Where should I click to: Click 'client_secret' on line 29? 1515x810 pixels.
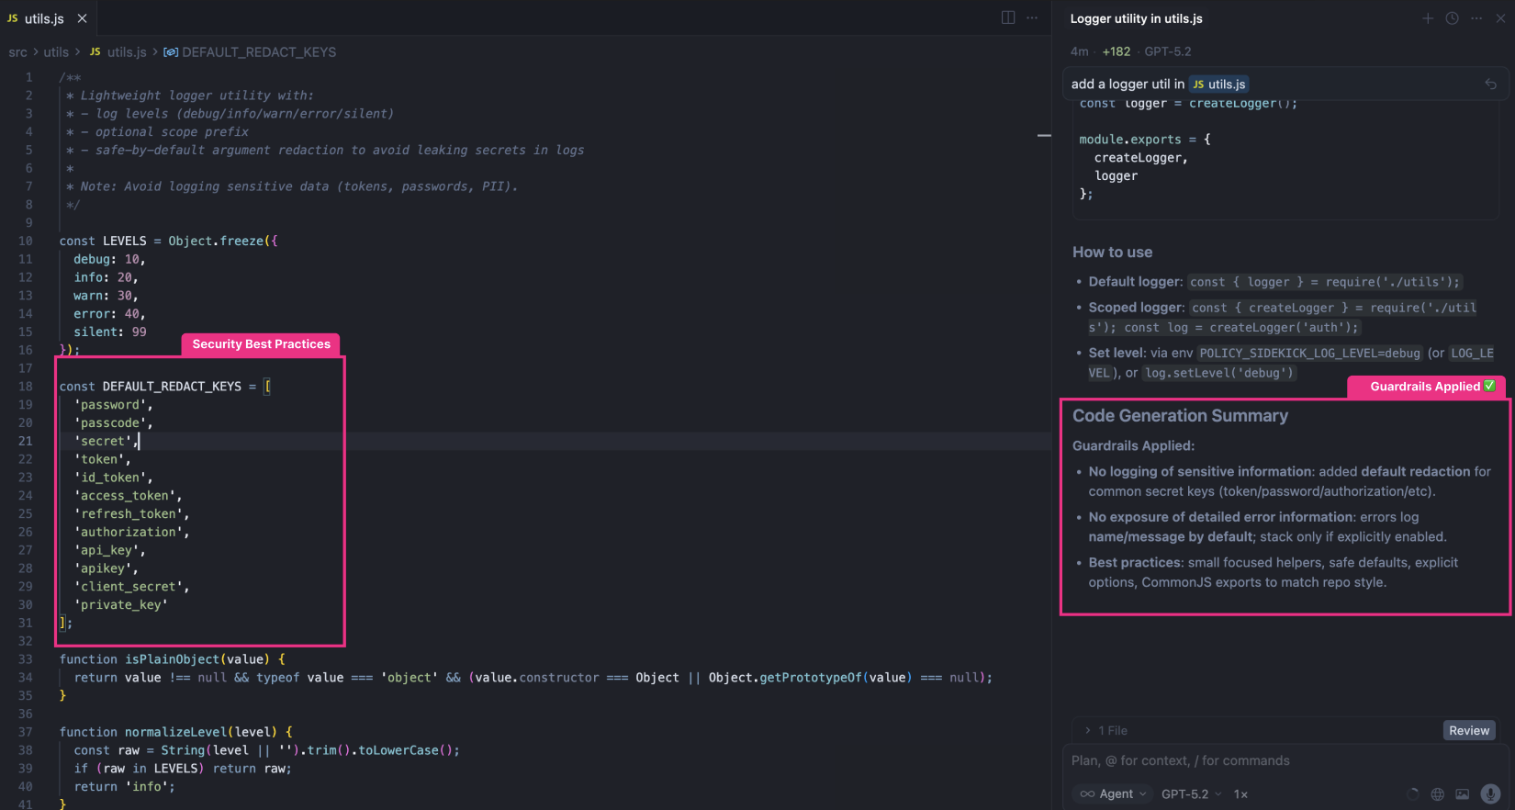(x=129, y=587)
